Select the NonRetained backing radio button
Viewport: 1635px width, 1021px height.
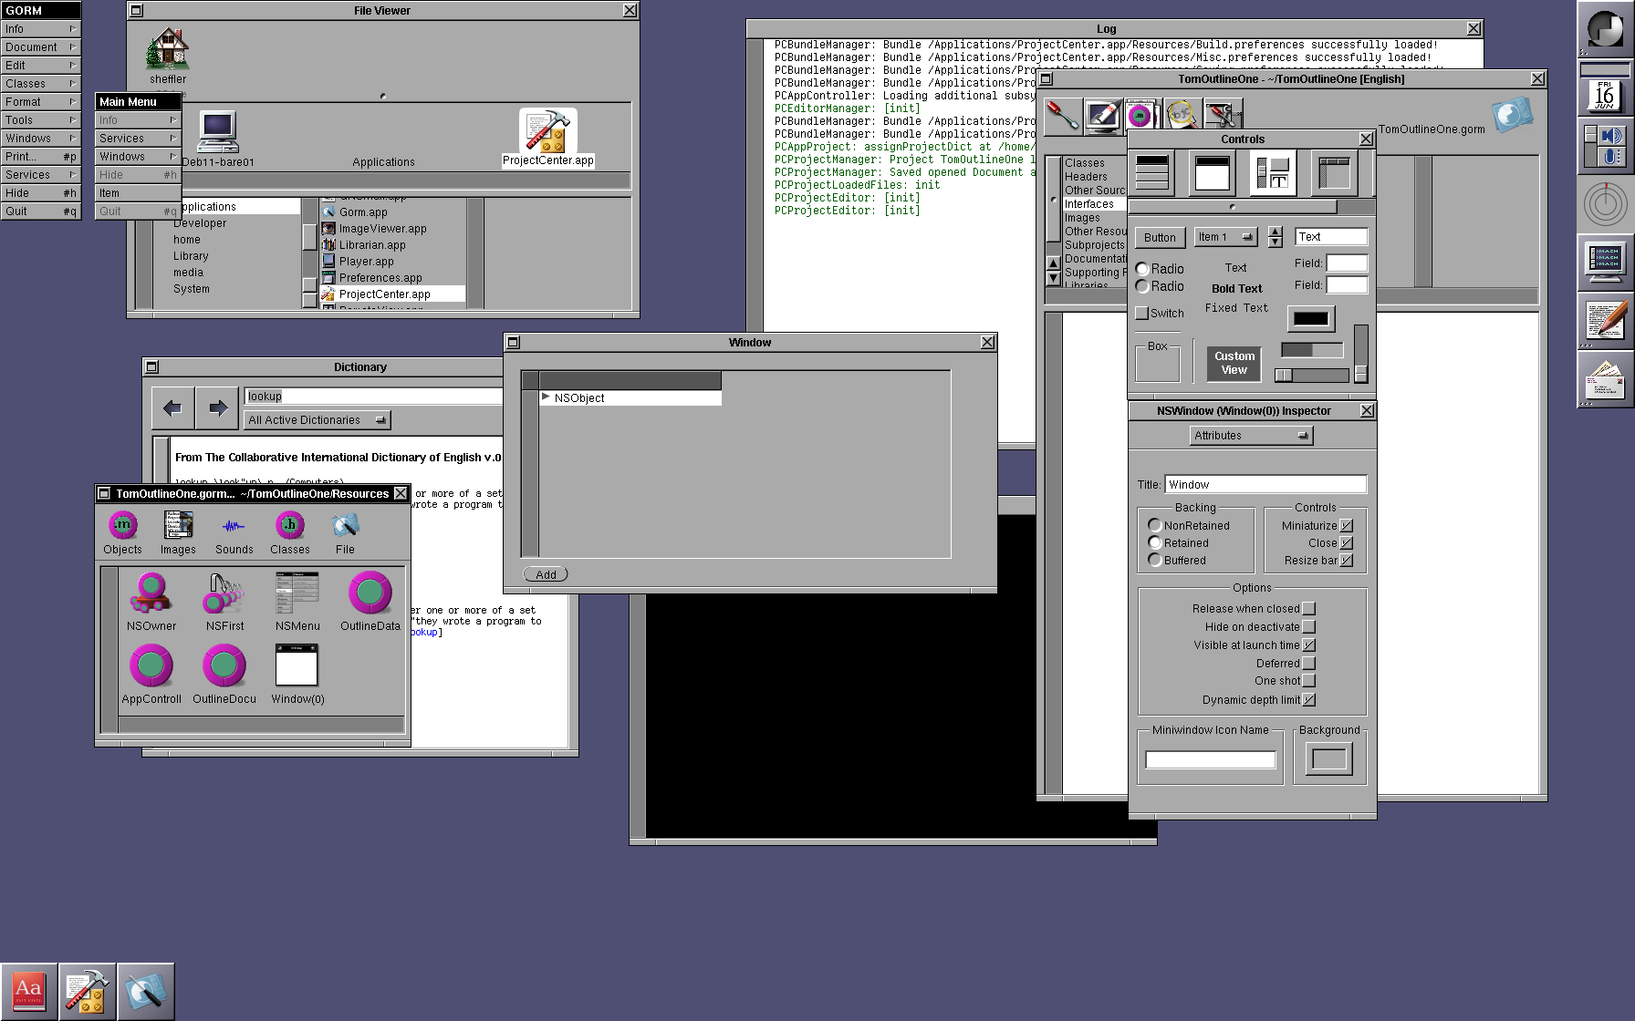click(1155, 525)
